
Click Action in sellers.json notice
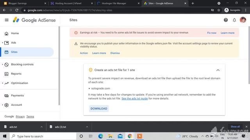tap(84, 53)
